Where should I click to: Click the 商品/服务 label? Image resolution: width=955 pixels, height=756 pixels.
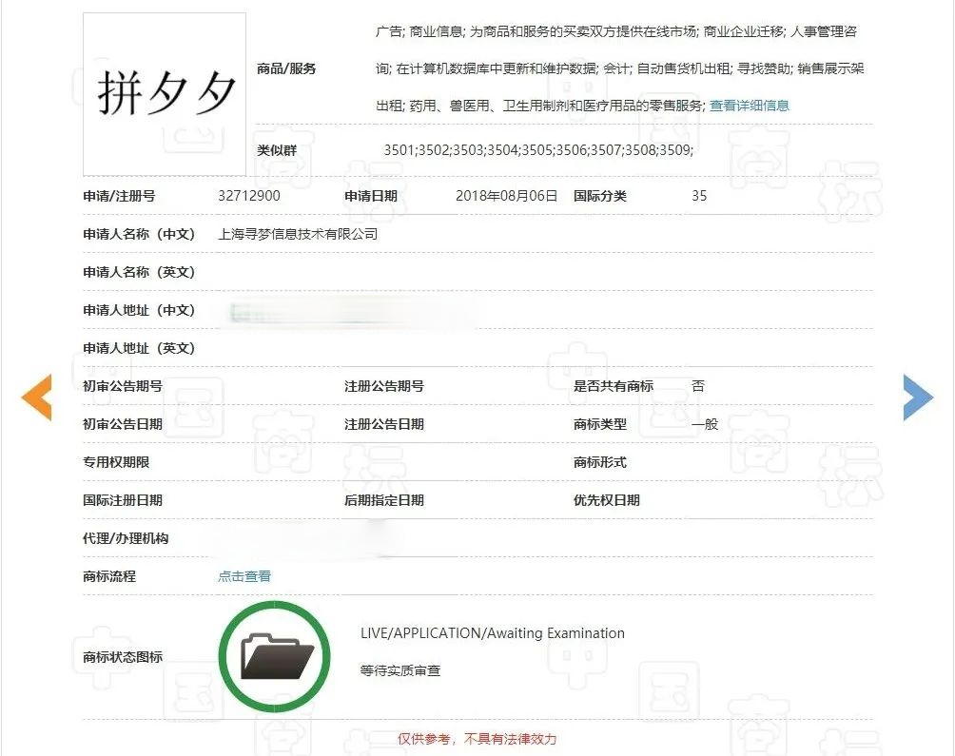286,68
